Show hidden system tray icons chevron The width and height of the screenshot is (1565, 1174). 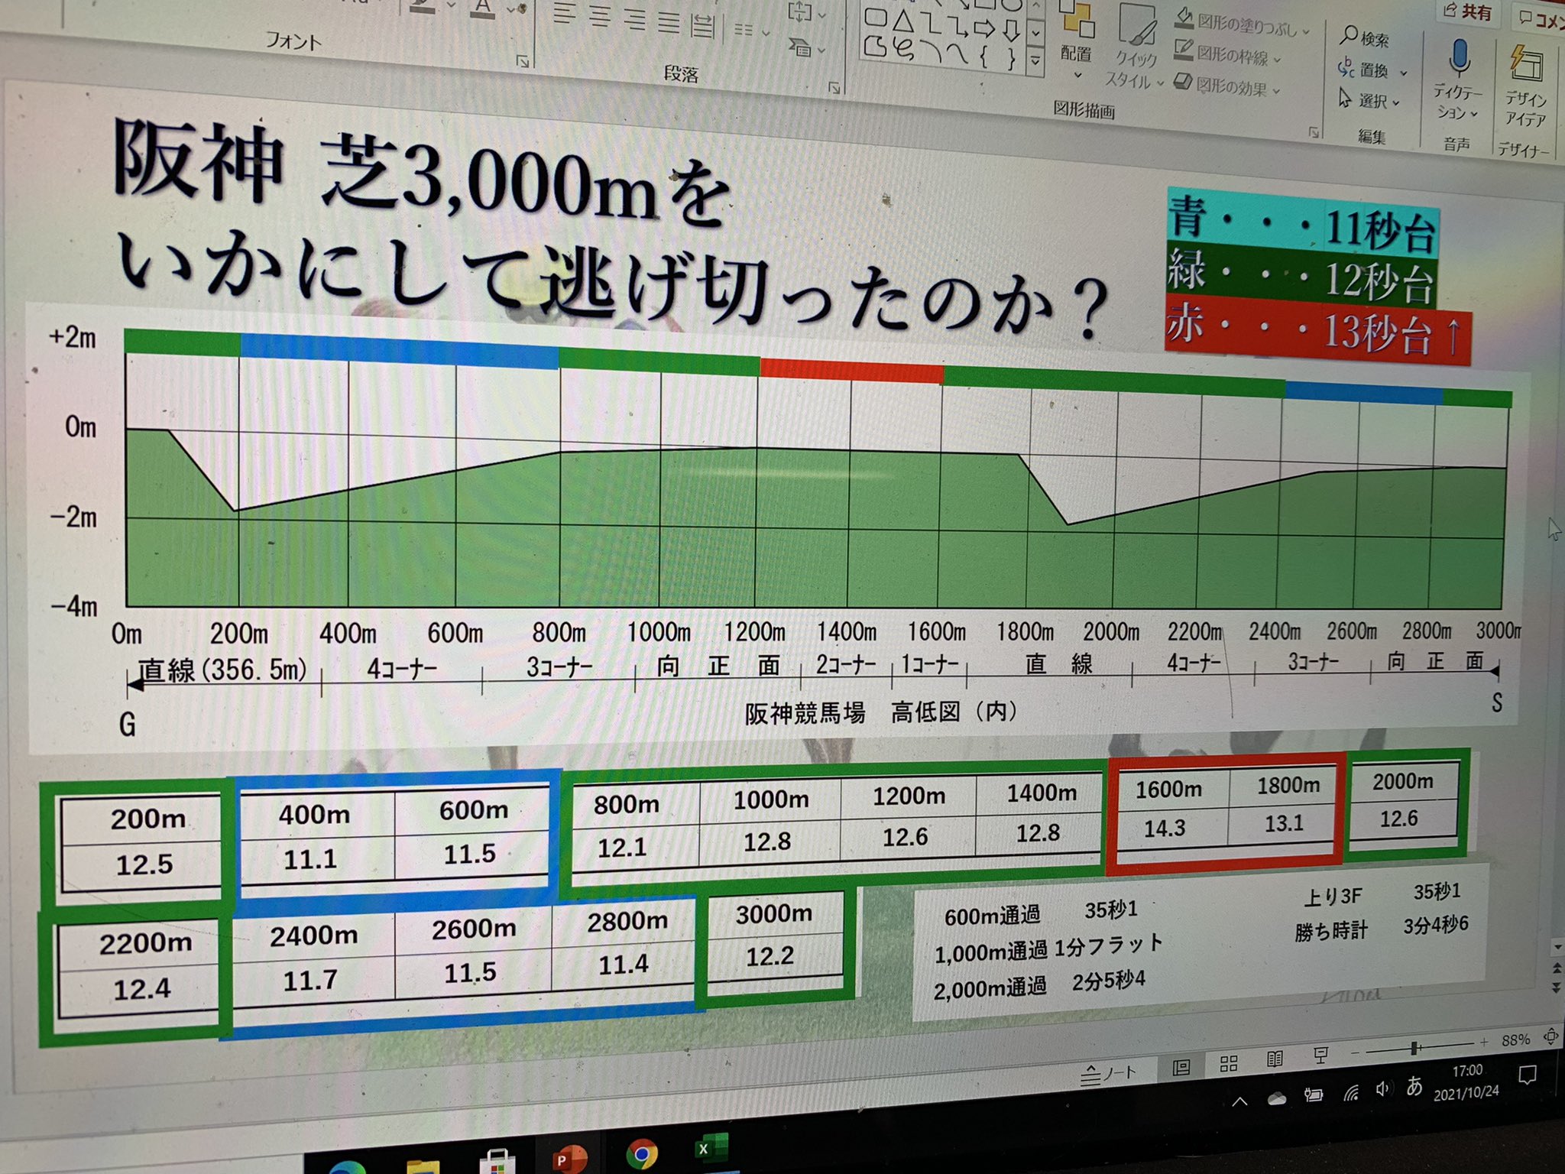(1239, 1101)
